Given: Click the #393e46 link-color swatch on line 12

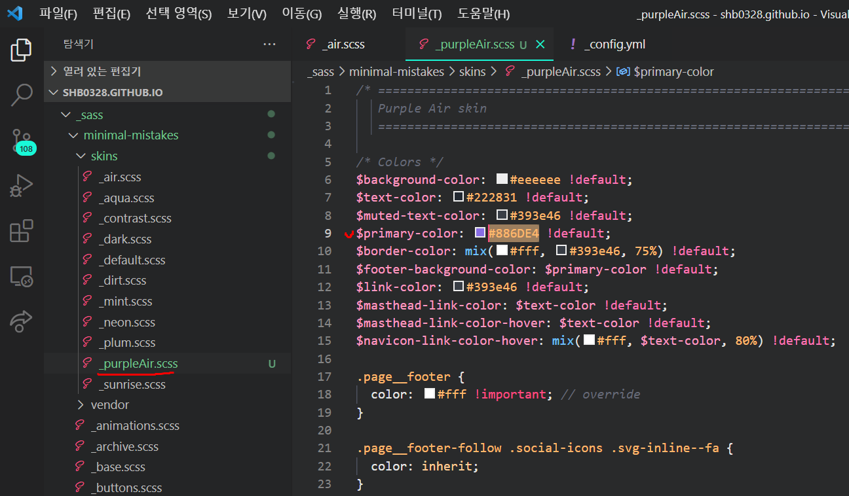Looking at the screenshot, I should coord(459,286).
